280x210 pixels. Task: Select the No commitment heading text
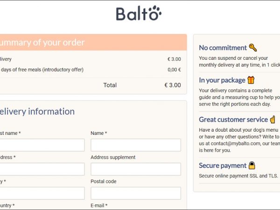click(223, 48)
